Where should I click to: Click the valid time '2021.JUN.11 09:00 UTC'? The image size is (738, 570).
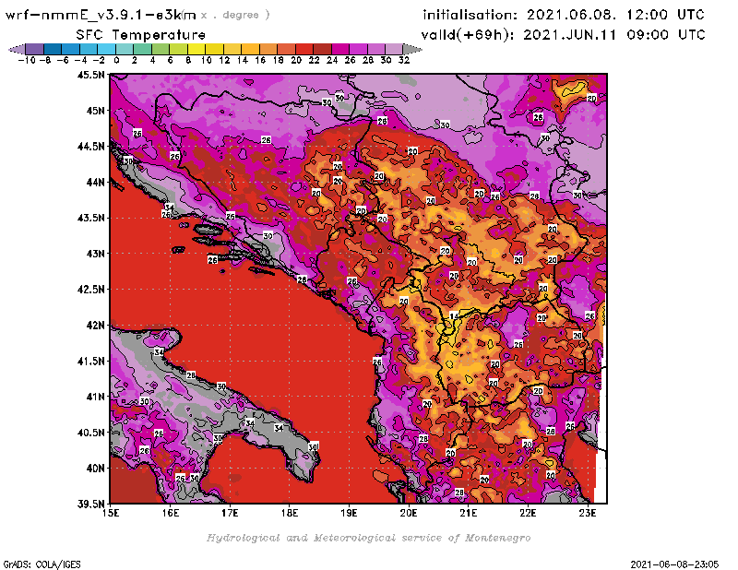pos(614,35)
